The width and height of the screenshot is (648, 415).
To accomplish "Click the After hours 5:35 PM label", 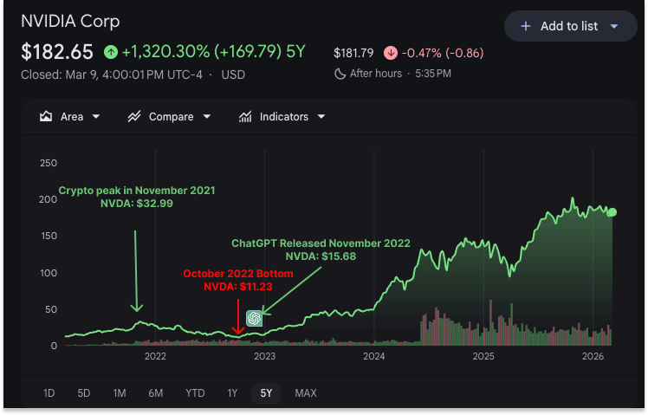I will [x=400, y=74].
